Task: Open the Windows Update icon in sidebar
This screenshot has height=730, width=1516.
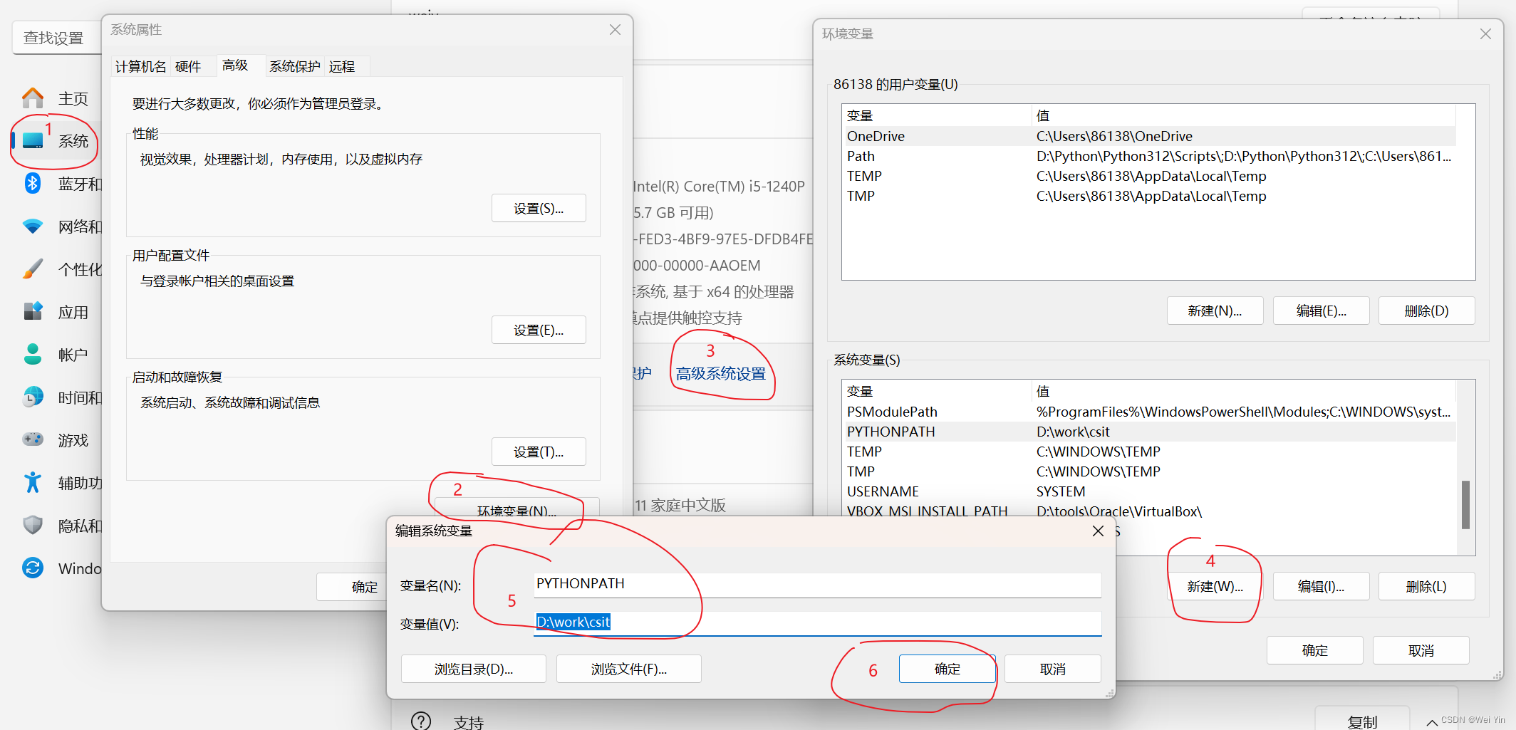Action: [33, 568]
